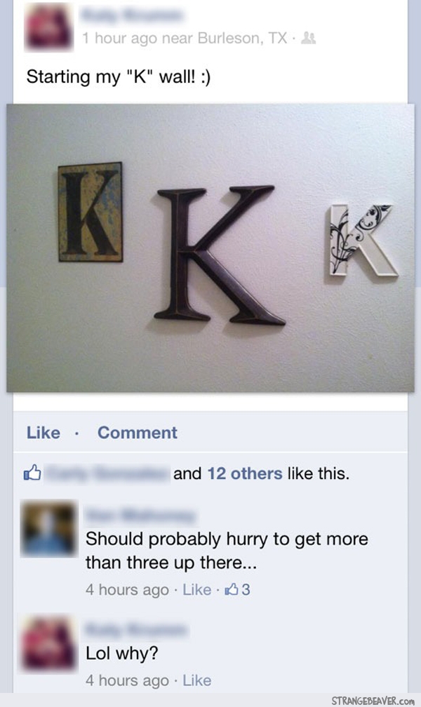
Task: Open the blurred name above 'Lol why?'
Action: pyautogui.click(x=135, y=630)
